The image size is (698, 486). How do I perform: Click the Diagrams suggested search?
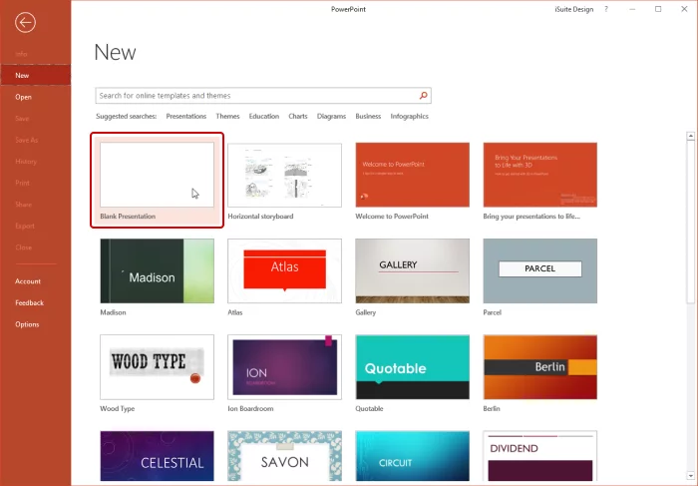click(x=331, y=117)
